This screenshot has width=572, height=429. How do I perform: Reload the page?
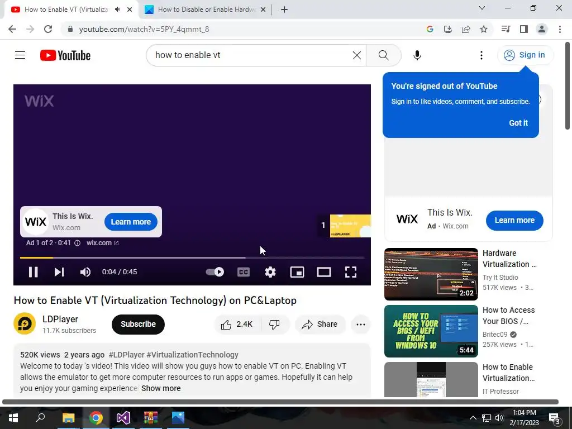click(48, 29)
